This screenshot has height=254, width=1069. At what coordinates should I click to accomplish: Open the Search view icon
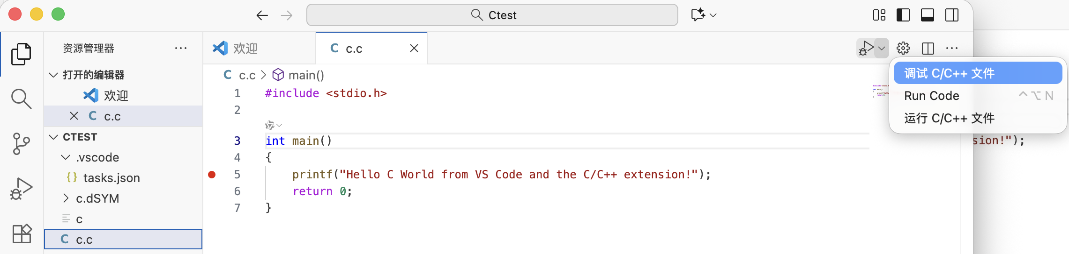click(21, 99)
